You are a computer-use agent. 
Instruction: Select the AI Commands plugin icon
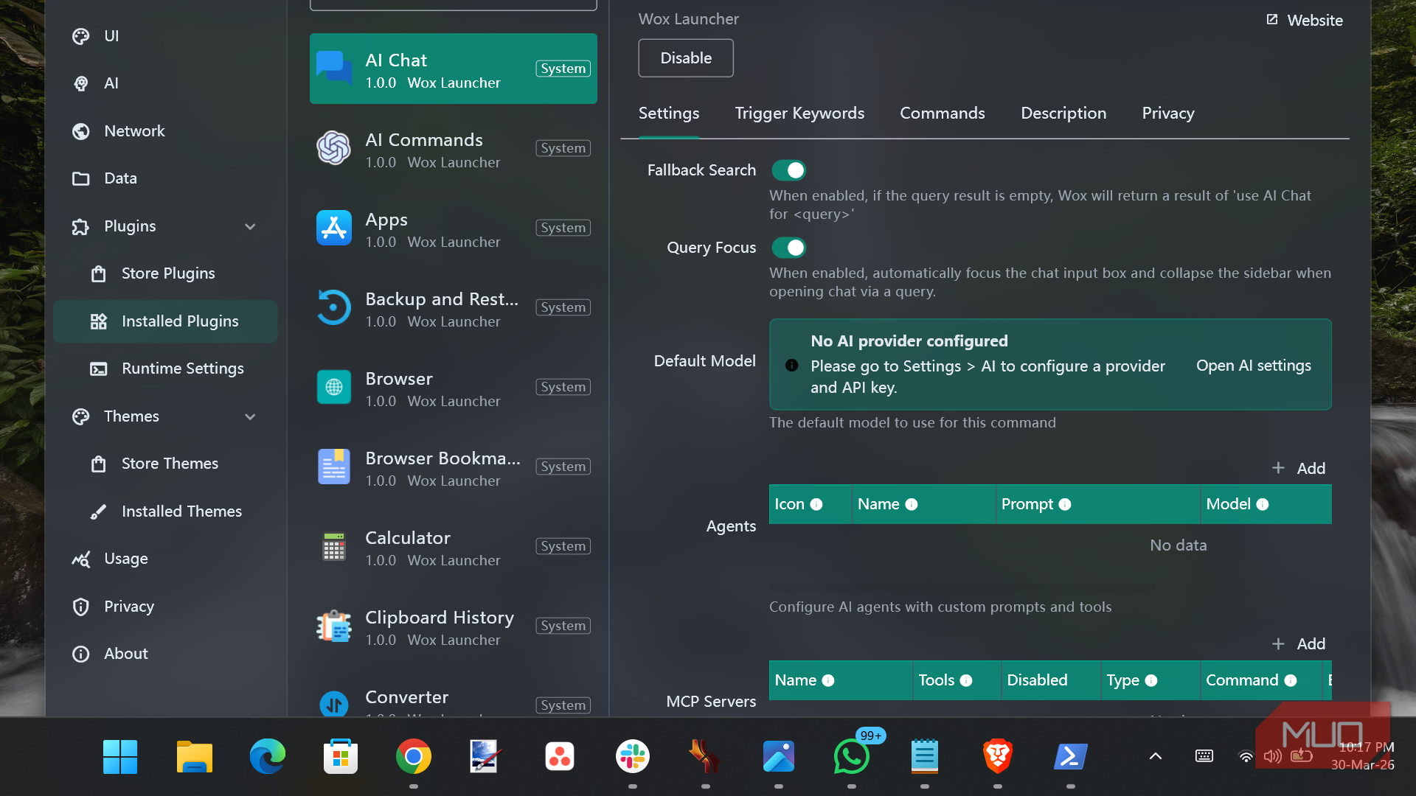[334, 148]
